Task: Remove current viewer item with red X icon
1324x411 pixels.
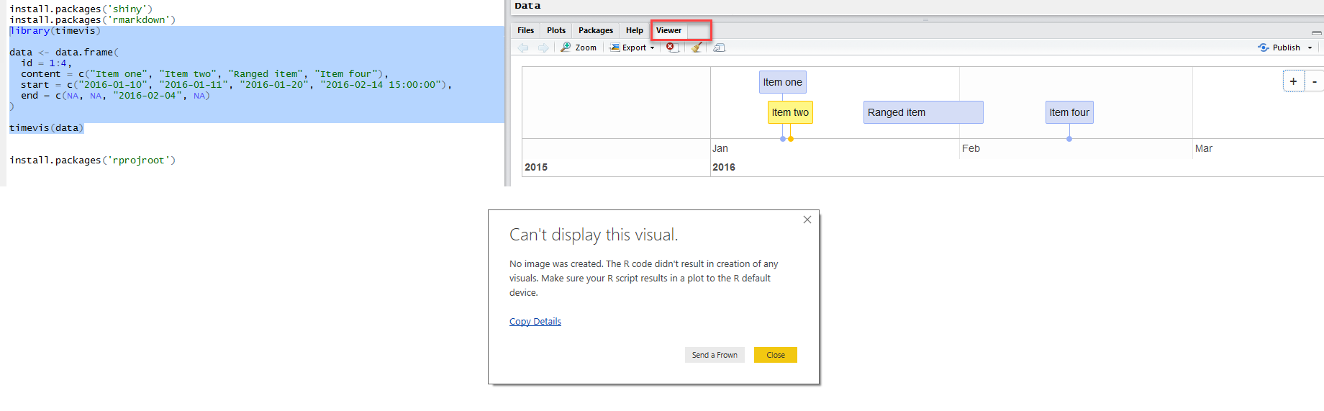Action: (671, 48)
